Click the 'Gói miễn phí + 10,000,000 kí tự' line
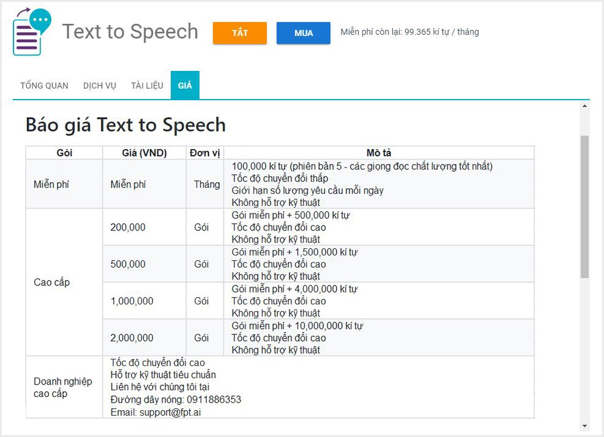This screenshot has height=437, width=604. click(297, 326)
